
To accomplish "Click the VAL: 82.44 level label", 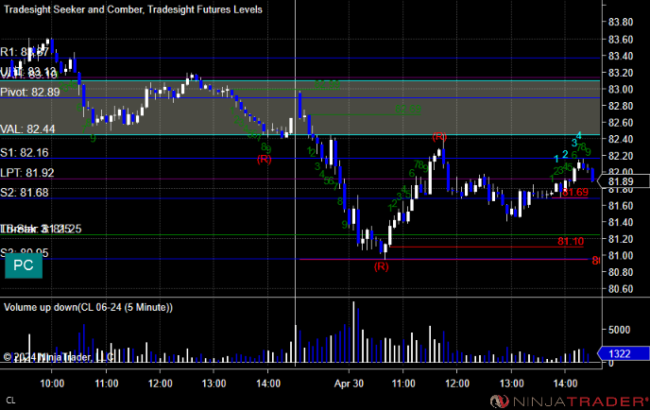I will [x=27, y=128].
